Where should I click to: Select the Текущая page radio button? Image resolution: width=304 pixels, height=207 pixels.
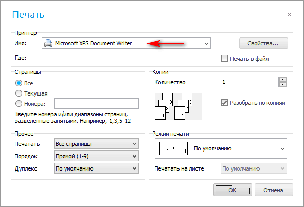point(19,93)
